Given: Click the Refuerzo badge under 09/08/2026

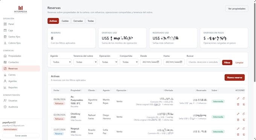Looking at the screenshot, I should click(x=59, y=103).
